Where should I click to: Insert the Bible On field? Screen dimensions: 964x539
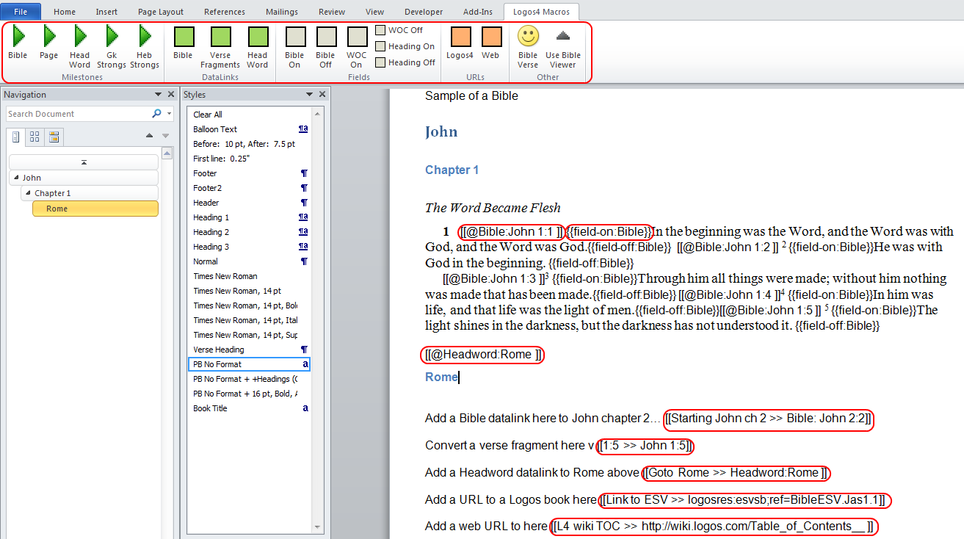point(294,47)
